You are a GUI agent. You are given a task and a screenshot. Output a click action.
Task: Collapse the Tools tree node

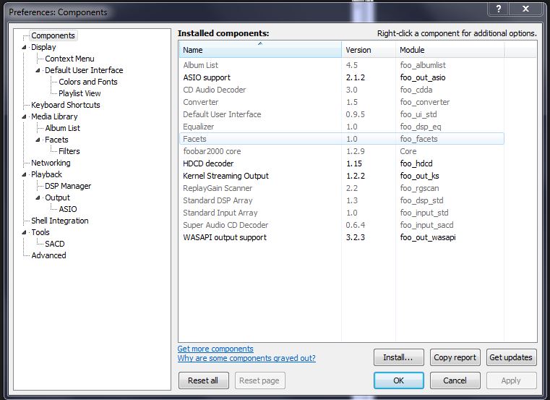click(24, 232)
